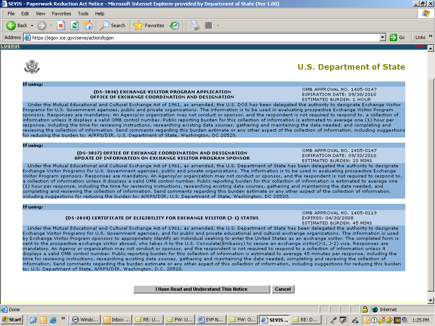Open the Edit menu
This screenshot has width=435, height=326.
(x=25, y=14)
